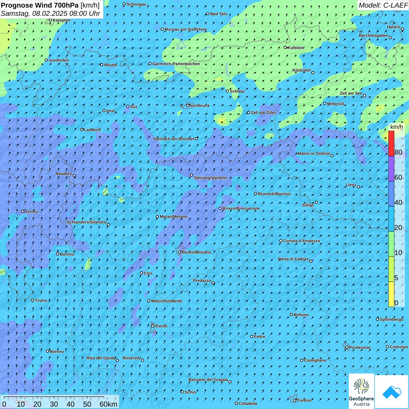Click the Lienz city marker

358,187
